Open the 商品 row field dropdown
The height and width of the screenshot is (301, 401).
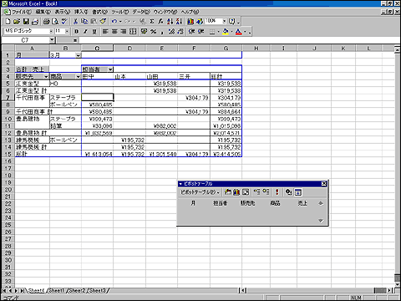(x=79, y=77)
